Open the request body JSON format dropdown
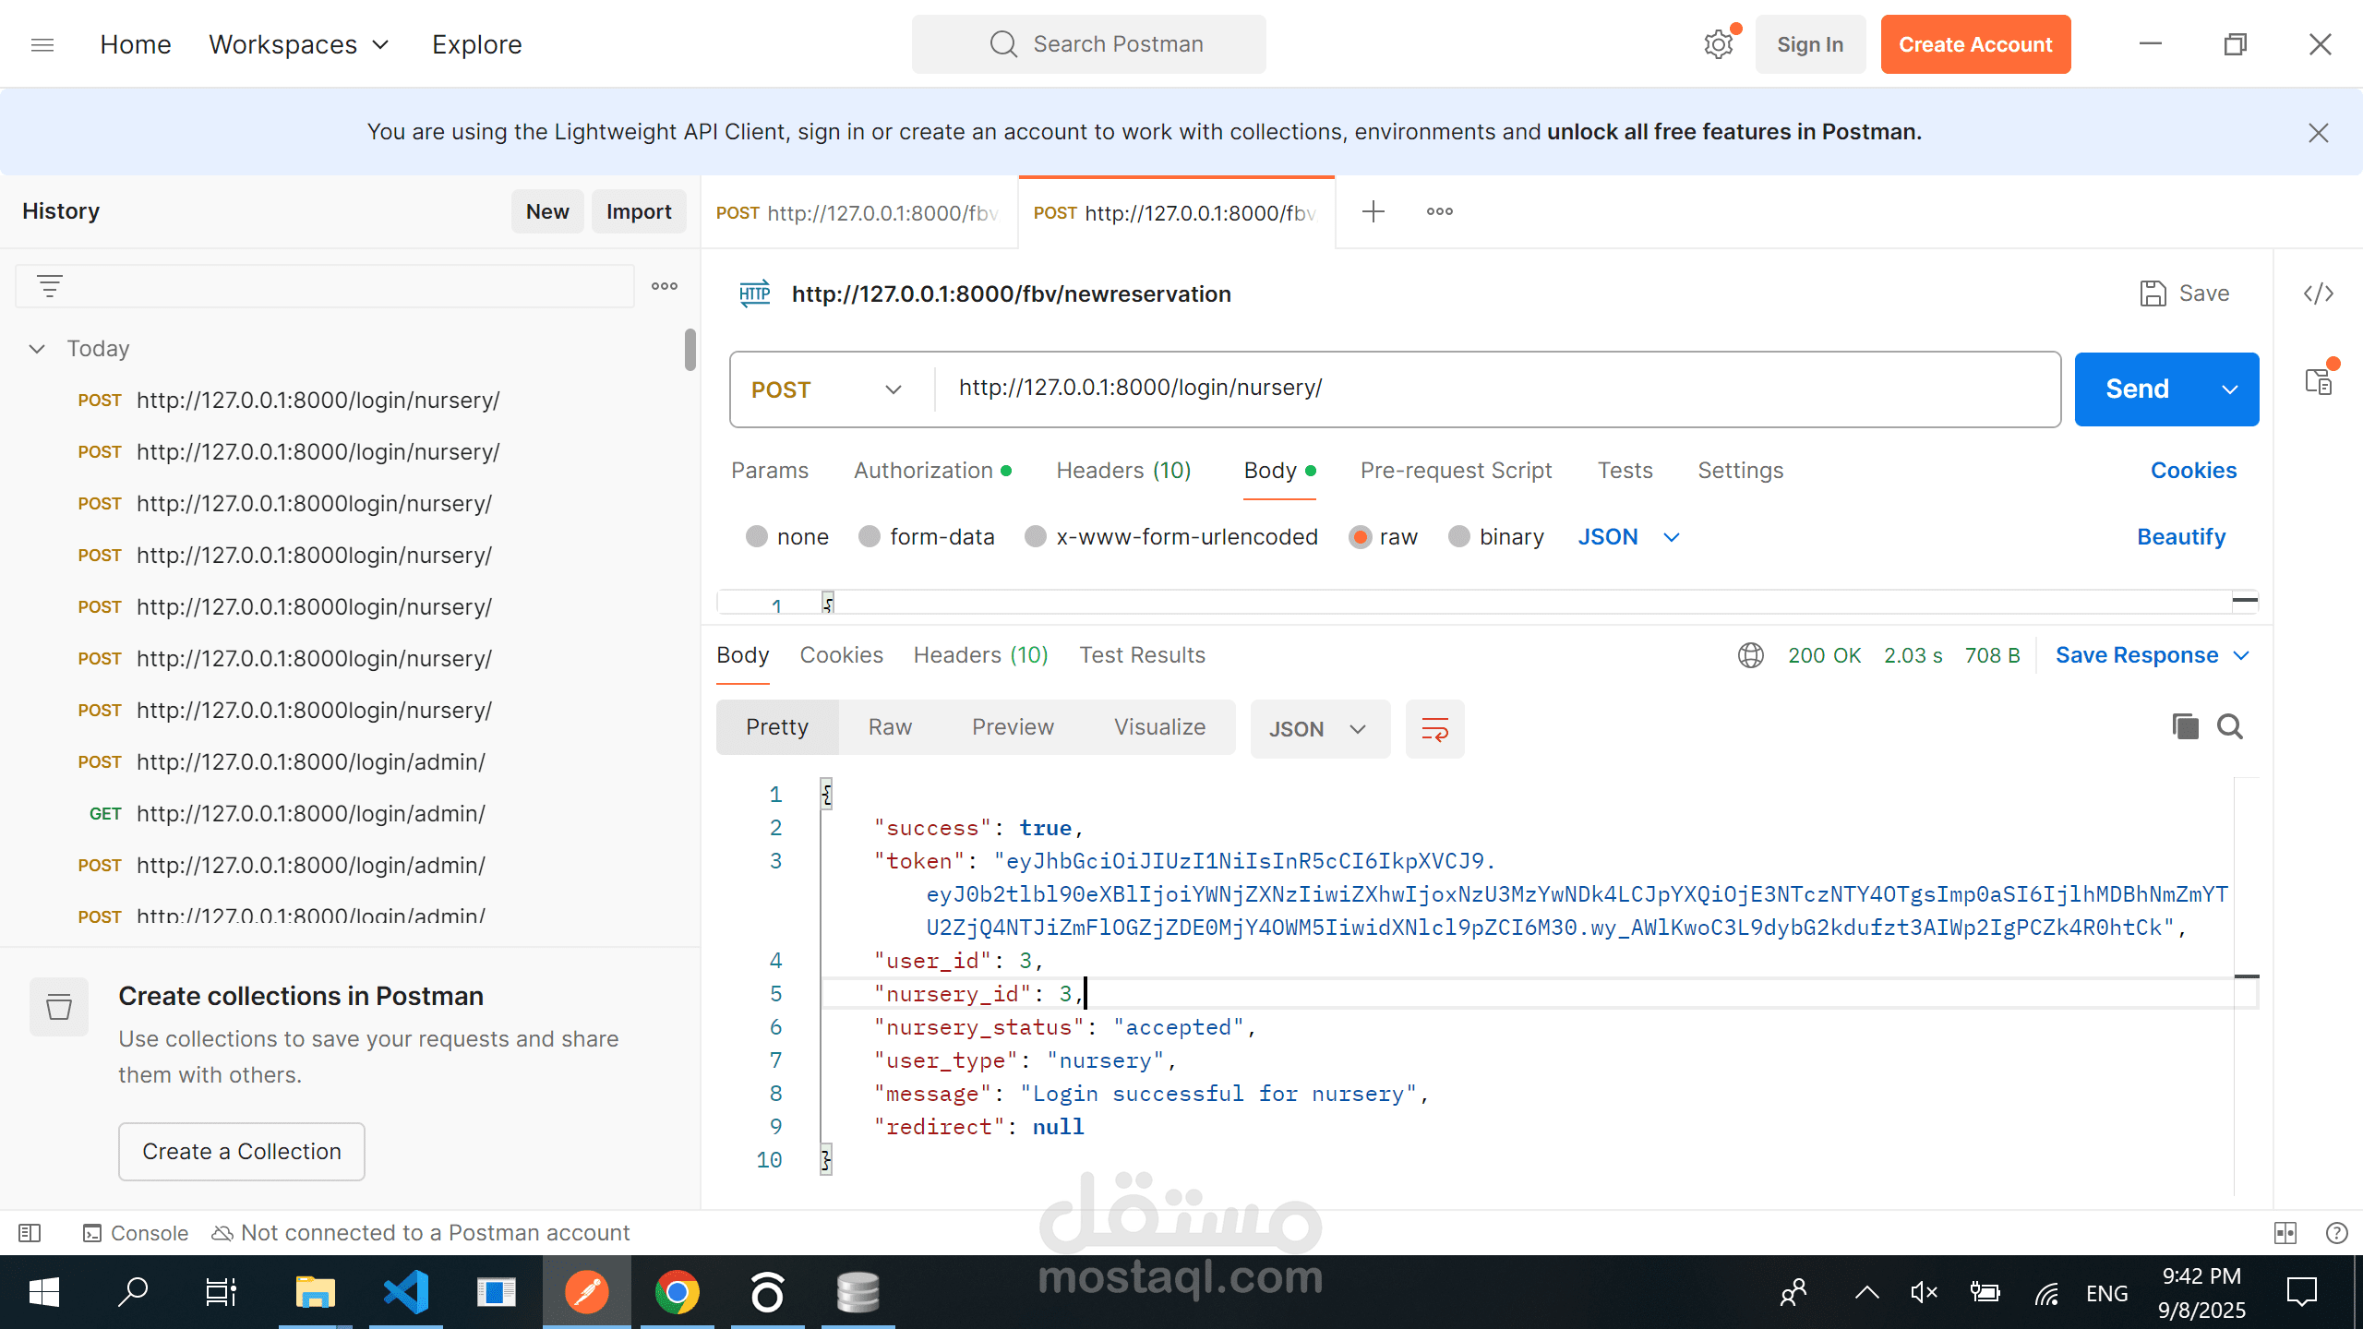Screen dimensions: 2363x1329 pyautogui.click(x=1628, y=537)
